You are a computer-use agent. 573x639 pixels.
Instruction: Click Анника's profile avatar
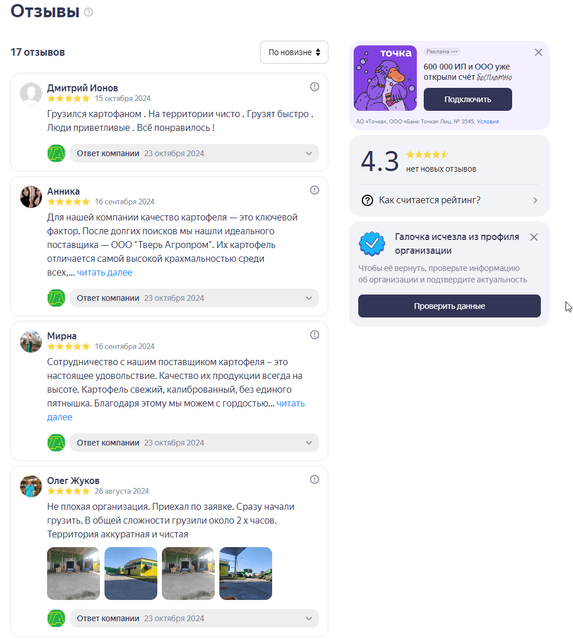click(31, 197)
